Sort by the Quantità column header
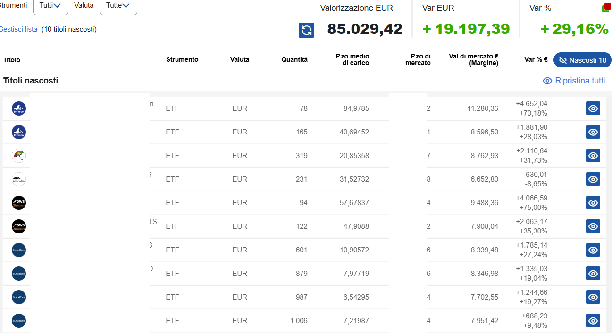 (294, 59)
